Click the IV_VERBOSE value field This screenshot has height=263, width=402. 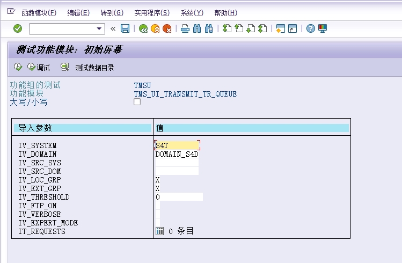coord(158,214)
